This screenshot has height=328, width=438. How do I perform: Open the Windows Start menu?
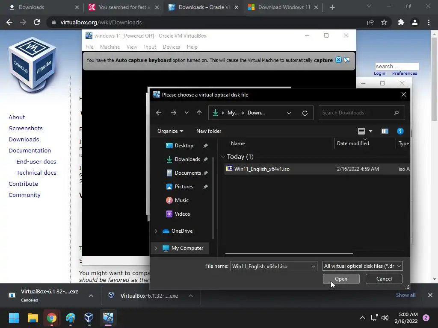14,318
